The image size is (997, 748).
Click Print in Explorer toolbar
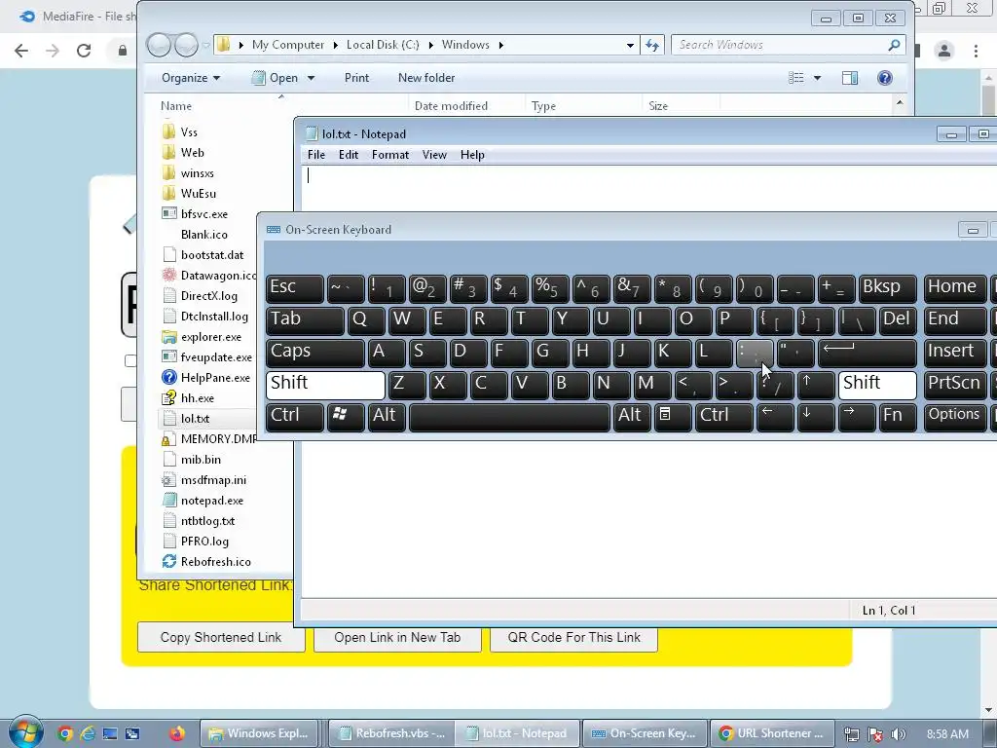[x=356, y=78]
